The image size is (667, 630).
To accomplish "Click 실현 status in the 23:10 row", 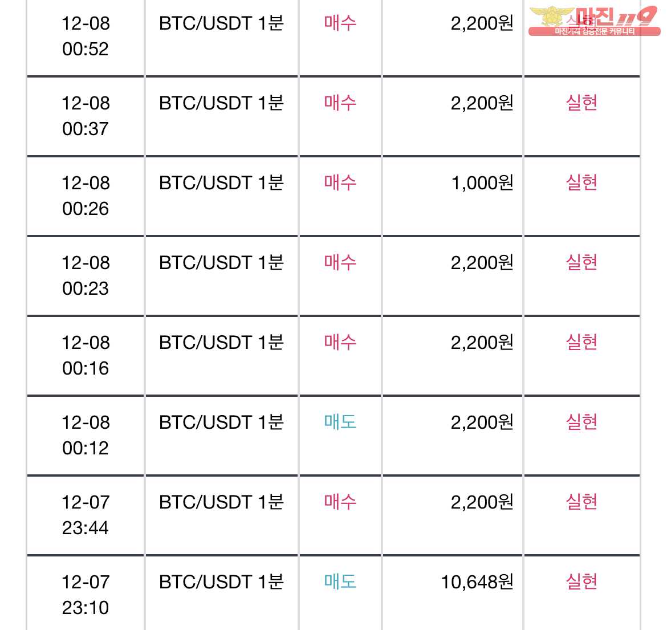I will 581,582.
